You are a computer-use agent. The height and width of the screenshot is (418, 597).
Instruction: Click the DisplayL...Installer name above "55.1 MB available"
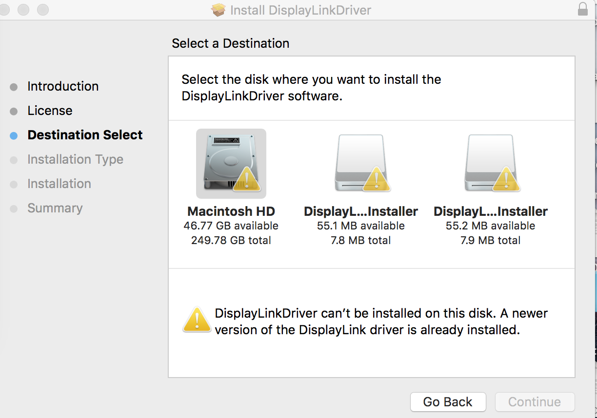click(361, 211)
